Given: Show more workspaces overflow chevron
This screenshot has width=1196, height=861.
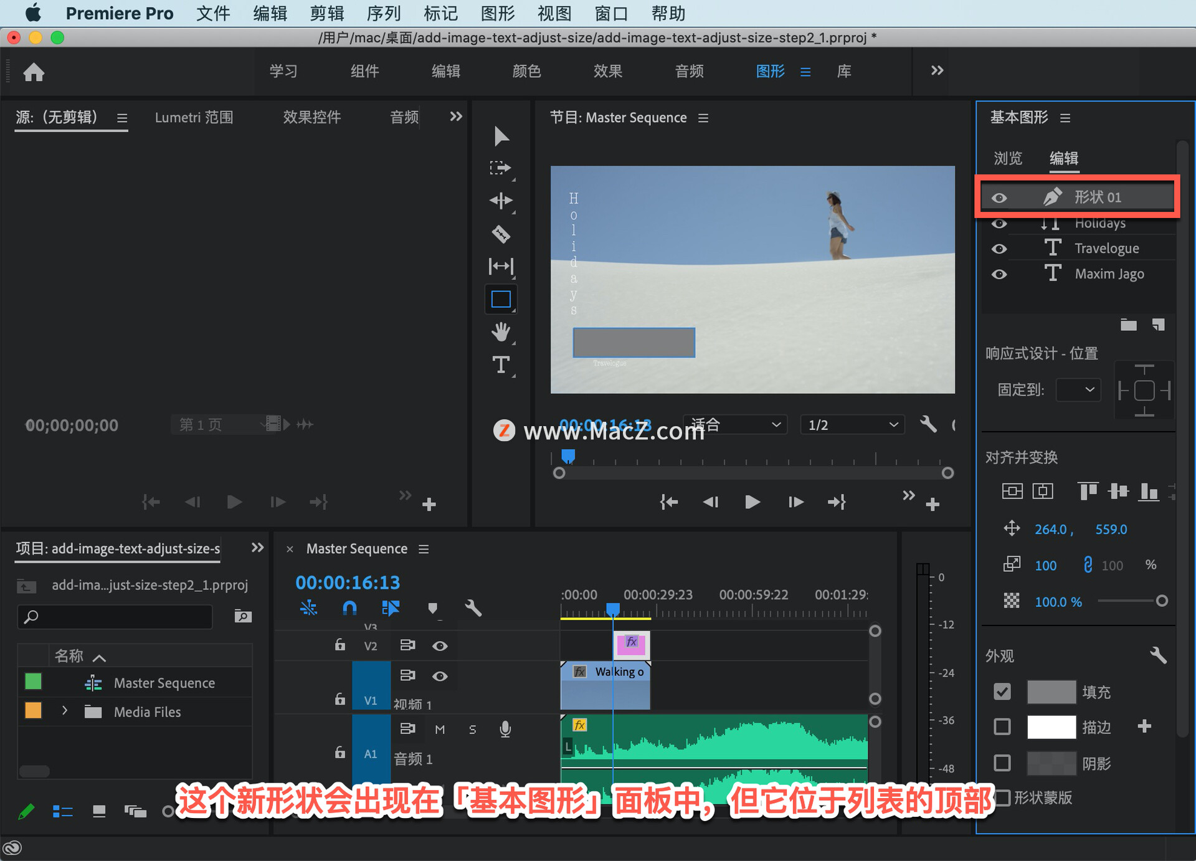Looking at the screenshot, I should 937,70.
